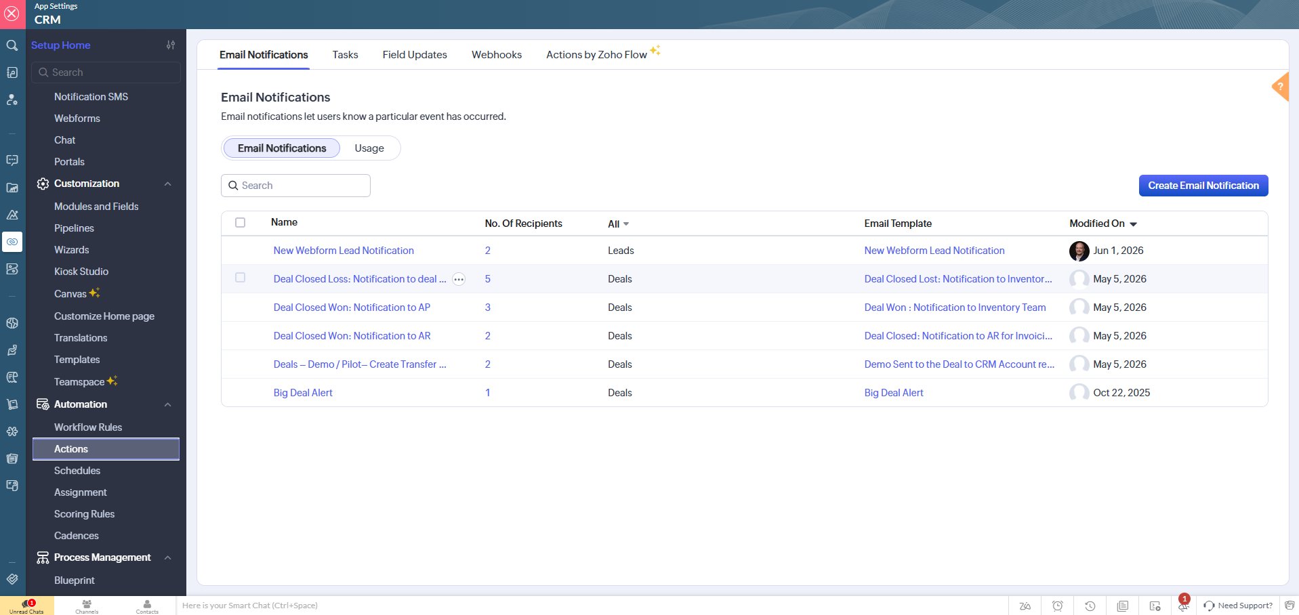Open the All module filter dropdown
The height and width of the screenshot is (615, 1299).
pyautogui.click(x=619, y=224)
